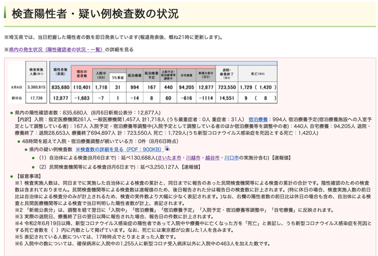Screen dimensions: 378x256
Task: Click the 退院・療養終了 column header
Action: (x=227, y=74)
